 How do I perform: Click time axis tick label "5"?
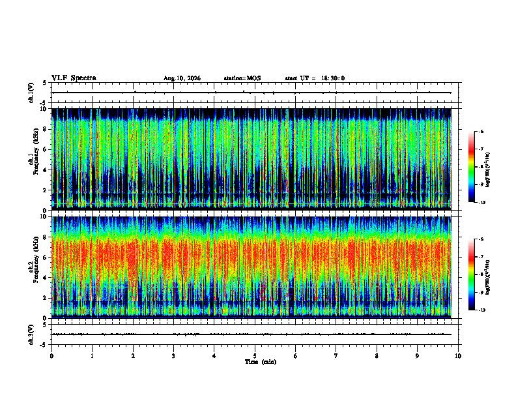coord(255,356)
